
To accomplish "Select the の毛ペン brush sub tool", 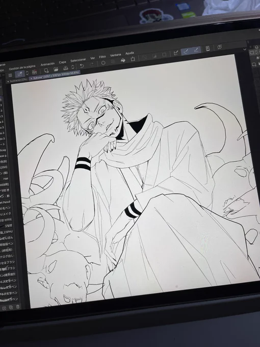I will coord(5,208).
